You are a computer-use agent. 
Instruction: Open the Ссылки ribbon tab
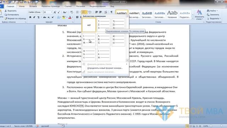click(68, 6)
